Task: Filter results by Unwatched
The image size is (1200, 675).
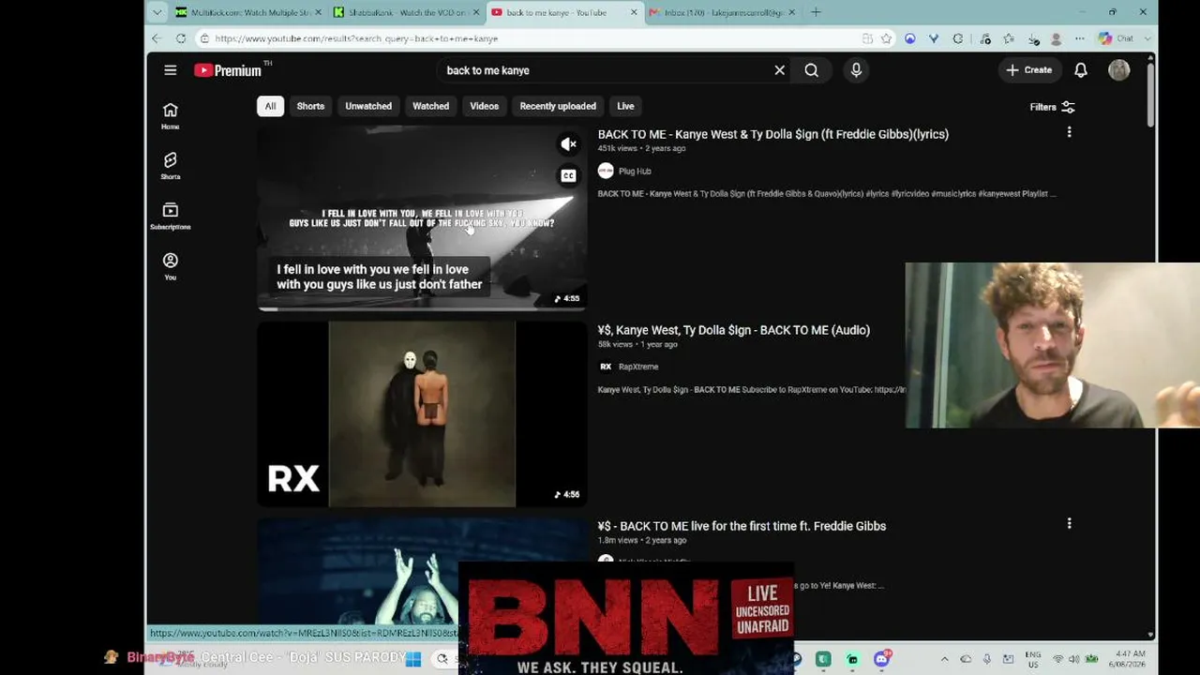Action: 368,106
